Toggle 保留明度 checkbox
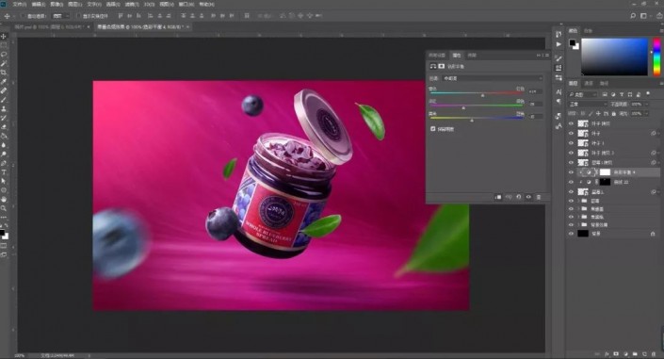This screenshot has width=664, height=359. 433,129
